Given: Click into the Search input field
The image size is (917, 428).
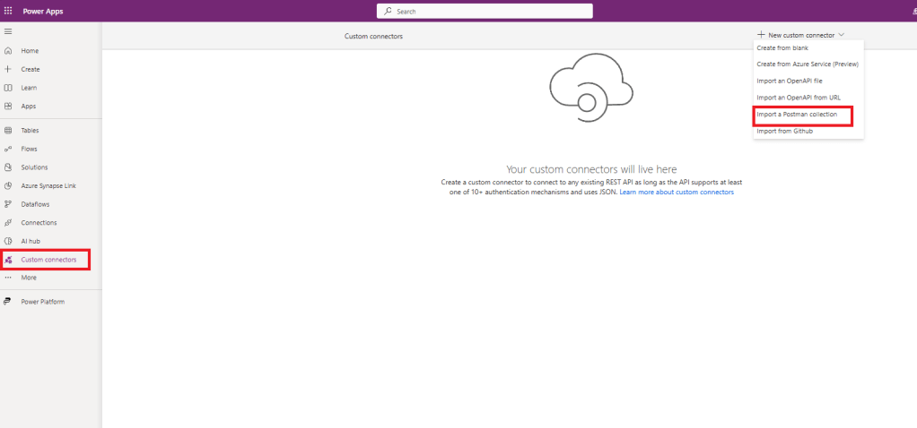Looking at the screenshot, I should (485, 11).
